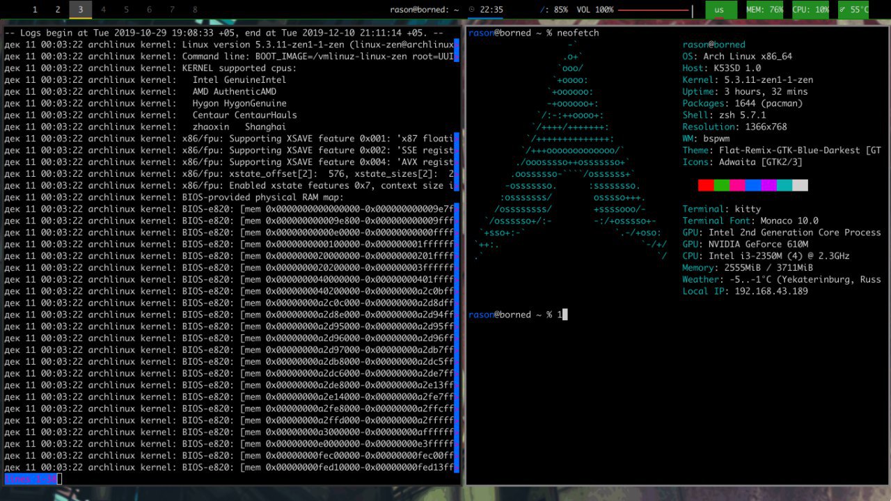Click the Weather: Yekaterinburg line
Image resolution: width=891 pixels, height=501 pixels.
(782, 280)
